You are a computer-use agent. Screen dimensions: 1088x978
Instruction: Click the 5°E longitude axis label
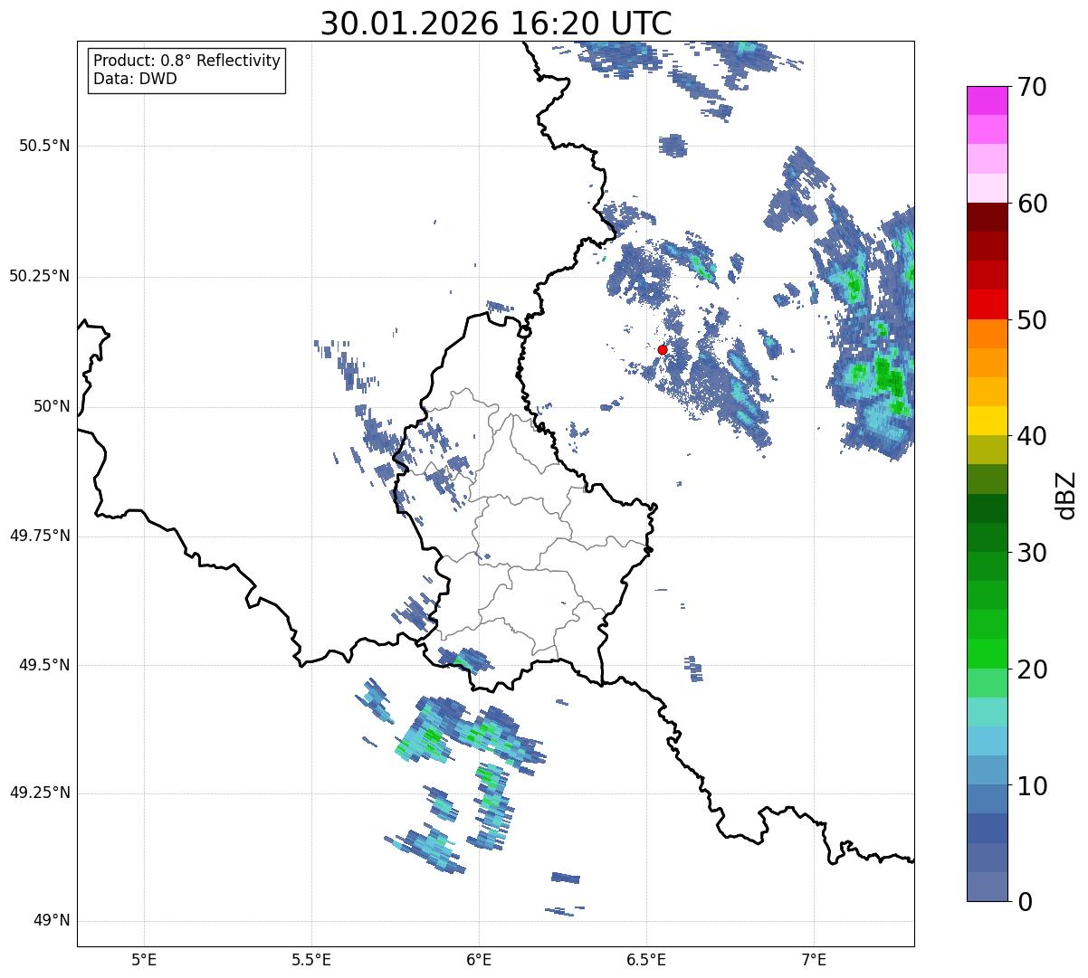pos(144,959)
